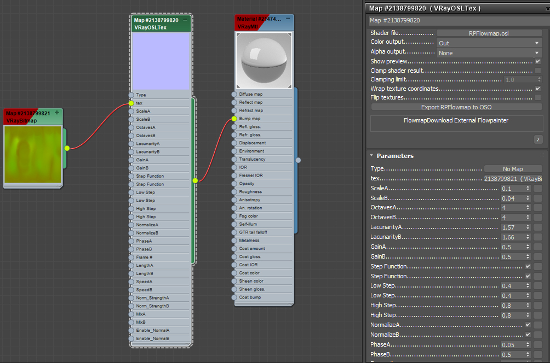Click the Type input socket on OSL node
550x363 pixels.
click(x=131, y=95)
